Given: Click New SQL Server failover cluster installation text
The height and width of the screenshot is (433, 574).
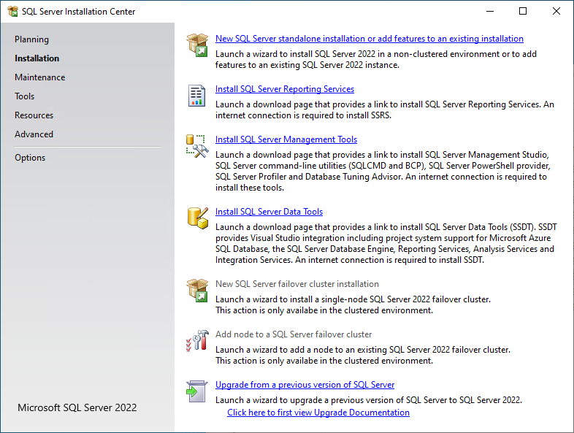Looking at the screenshot, I should point(297,284).
